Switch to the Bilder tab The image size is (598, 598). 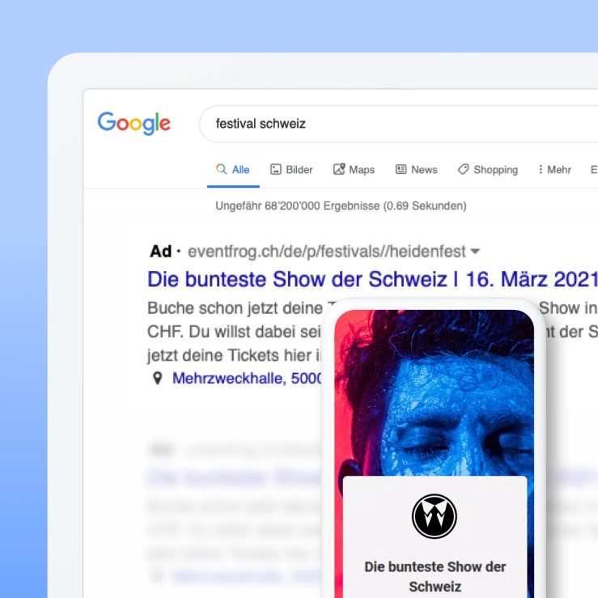[291, 170]
